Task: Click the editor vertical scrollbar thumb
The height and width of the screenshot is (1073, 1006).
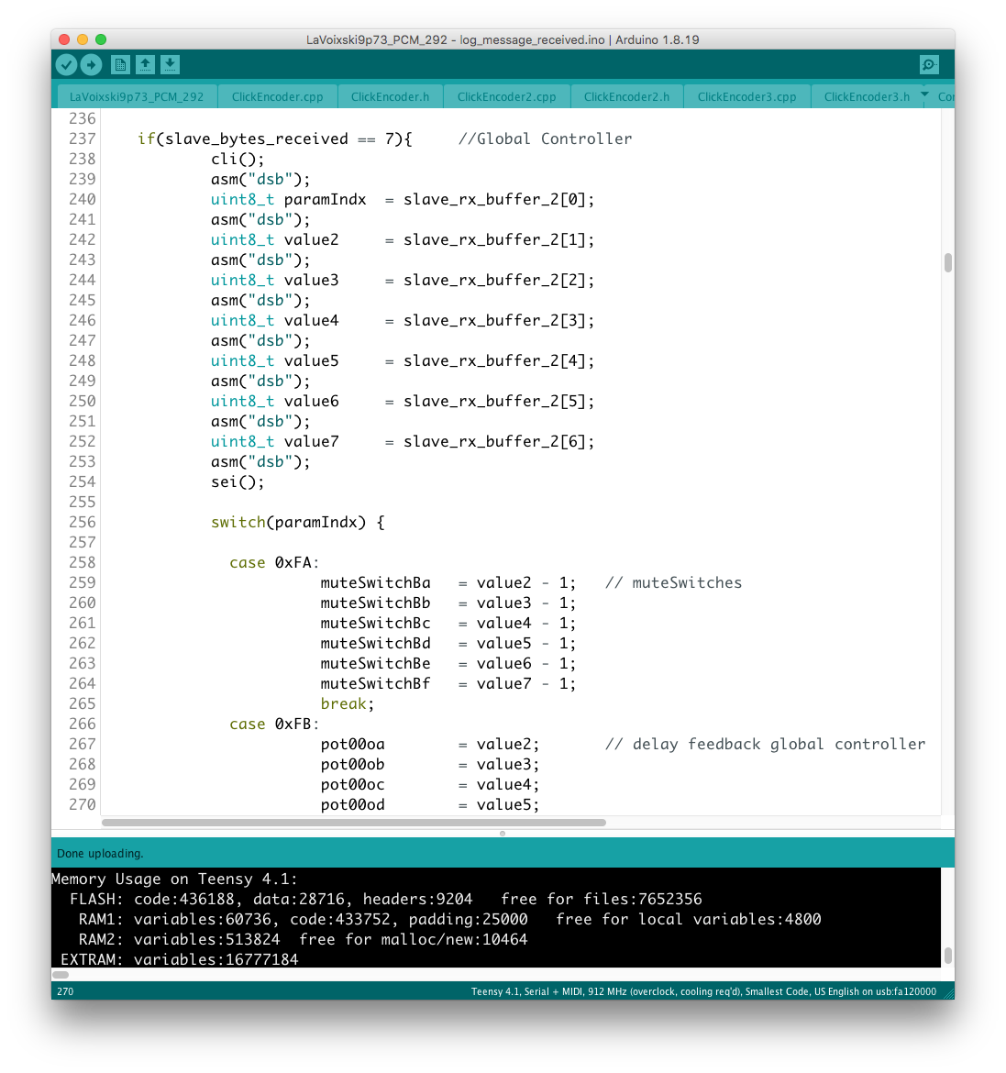Action: point(947,263)
